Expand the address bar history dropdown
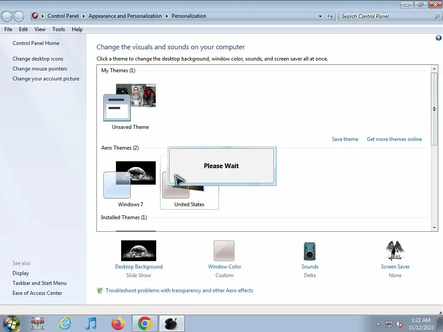This screenshot has width=443, height=332. [x=320, y=16]
